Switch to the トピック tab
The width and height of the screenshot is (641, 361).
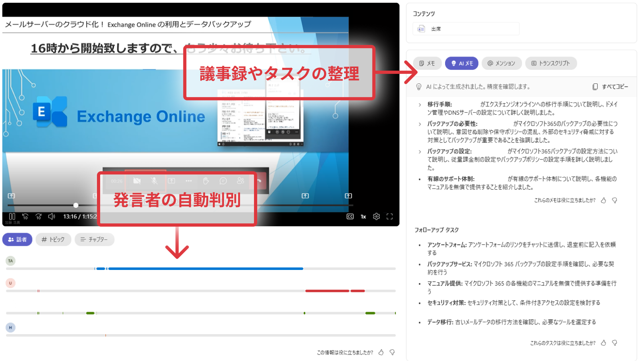click(x=53, y=239)
